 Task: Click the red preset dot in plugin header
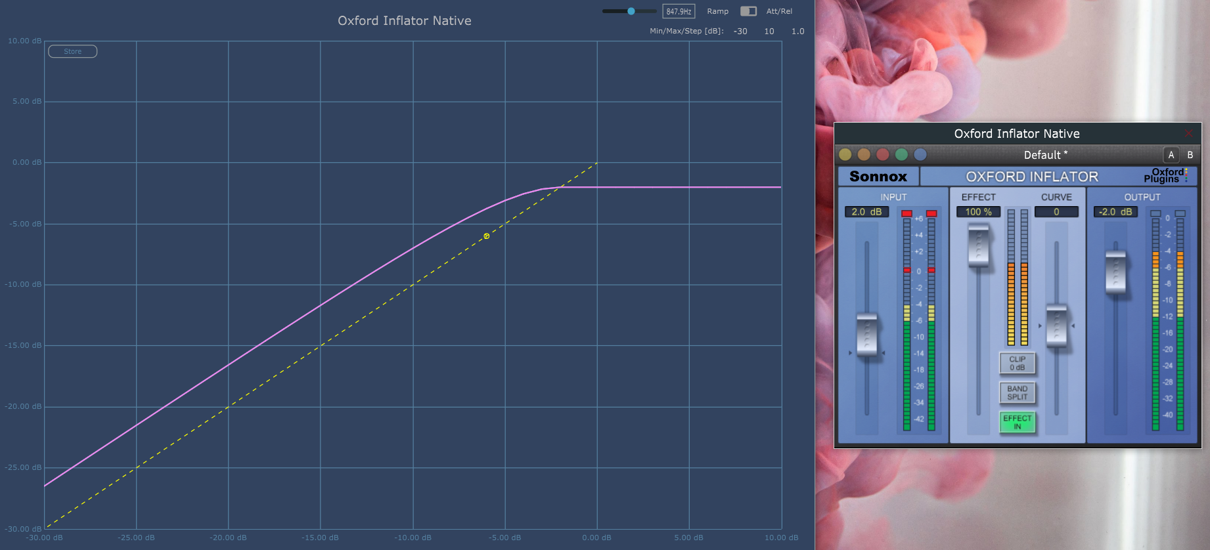[x=883, y=154]
